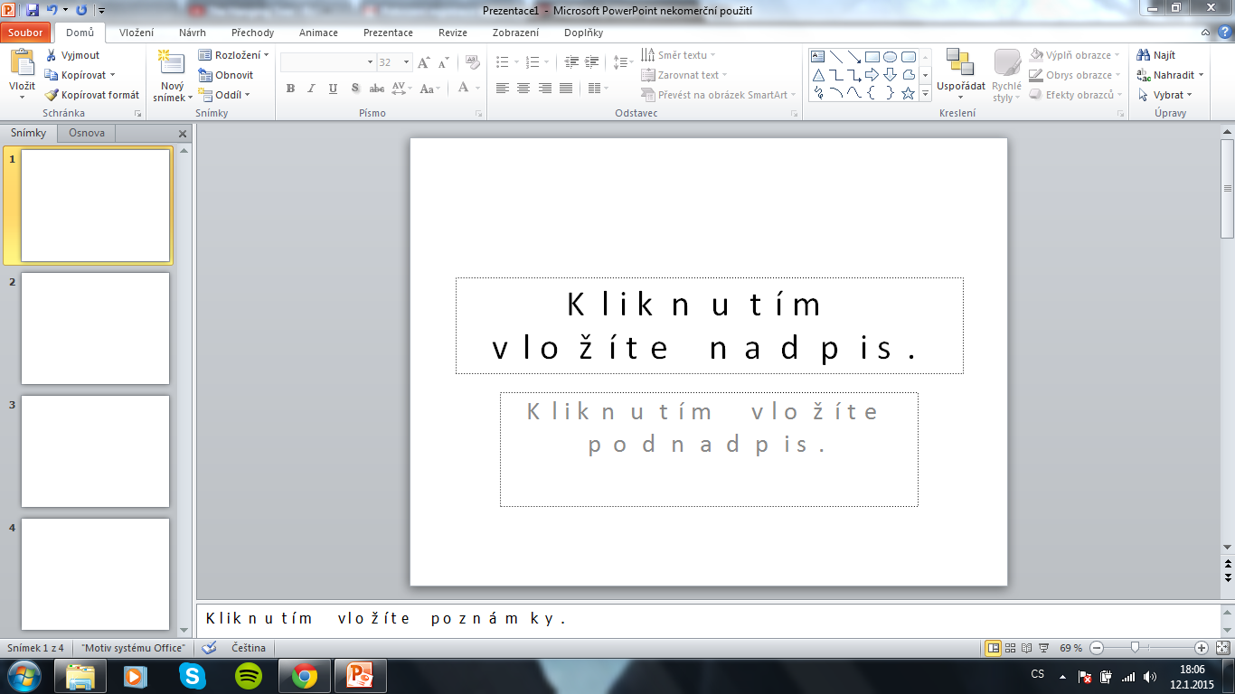Run spell check from the status bar icon
The image size is (1235, 694).
(x=209, y=648)
